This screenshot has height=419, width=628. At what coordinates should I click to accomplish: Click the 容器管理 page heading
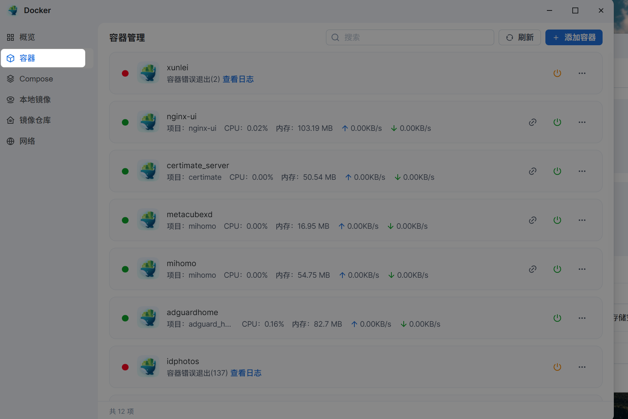coord(127,38)
